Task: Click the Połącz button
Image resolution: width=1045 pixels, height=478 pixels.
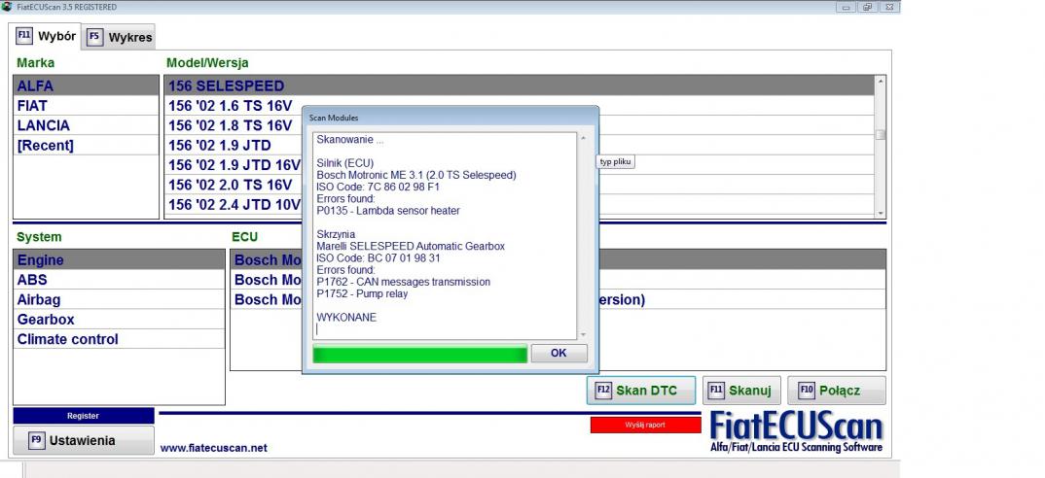Action: point(837,391)
